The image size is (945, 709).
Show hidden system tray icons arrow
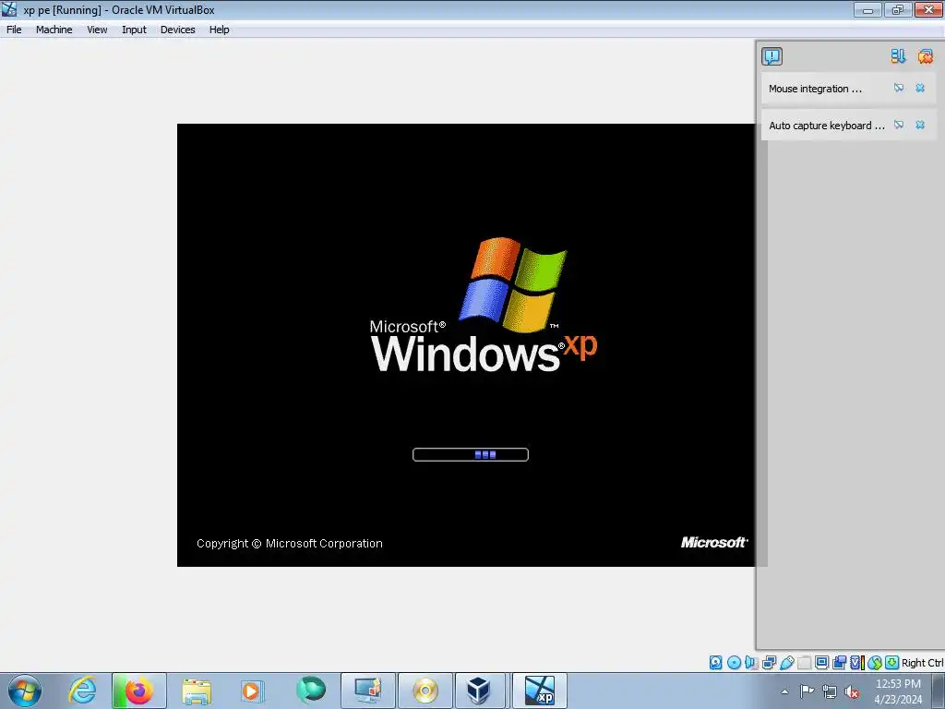pyautogui.click(x=784, y=691)
